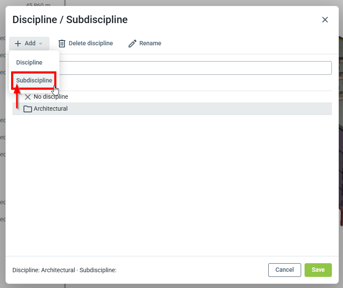Viewport: 343px width, 288px height.
Task: Click the 45.860 m label behind dialog
Action: tap(38, 4)
